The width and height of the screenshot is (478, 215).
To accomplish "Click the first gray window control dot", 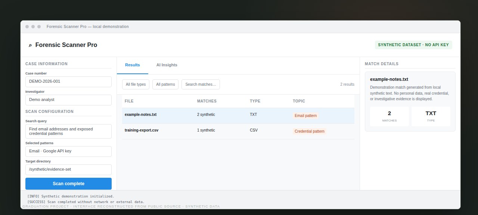I will [x=27, y=27].
